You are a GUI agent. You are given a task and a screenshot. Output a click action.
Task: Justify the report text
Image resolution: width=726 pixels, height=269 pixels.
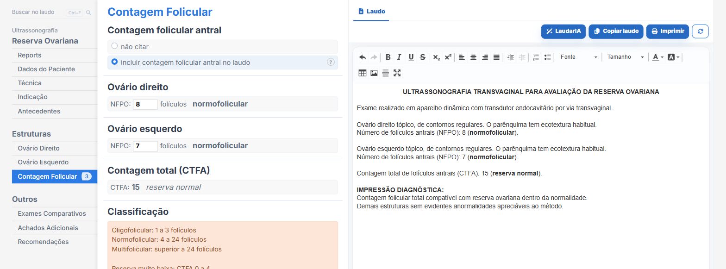tap(496, 57)
